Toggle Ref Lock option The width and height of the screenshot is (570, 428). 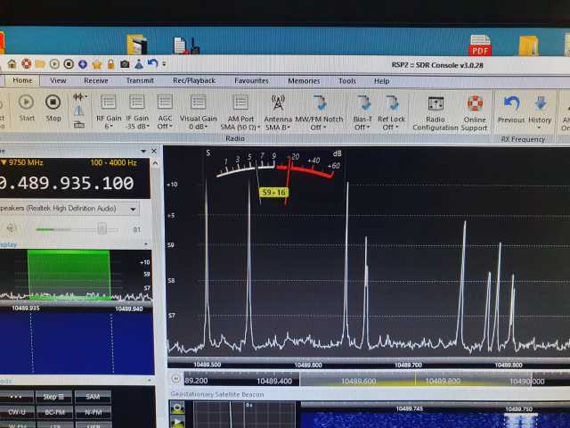pyautogui.click(x=392, y=103)
